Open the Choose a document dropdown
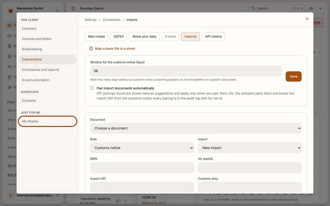330x206 pixels. pyautogui.click(x=196, y=128)
